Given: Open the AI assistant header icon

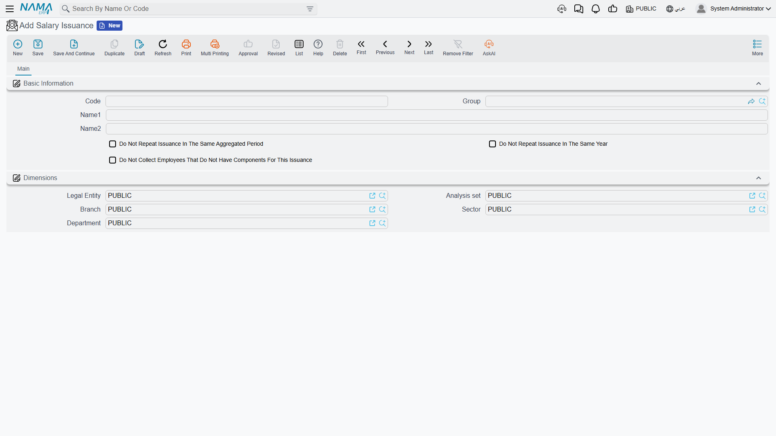Looking at the screenshot, I should tap(562, 9).
